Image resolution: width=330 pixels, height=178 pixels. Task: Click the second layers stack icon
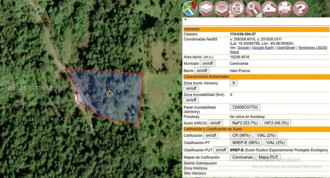coord(222,8)
